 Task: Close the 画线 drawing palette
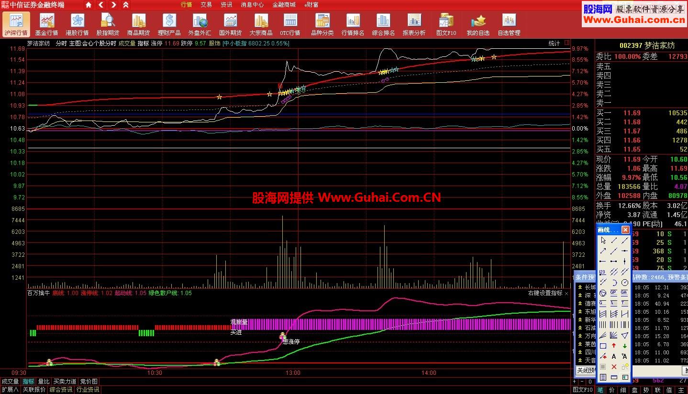pyautogui.click(x=625, y=230)
